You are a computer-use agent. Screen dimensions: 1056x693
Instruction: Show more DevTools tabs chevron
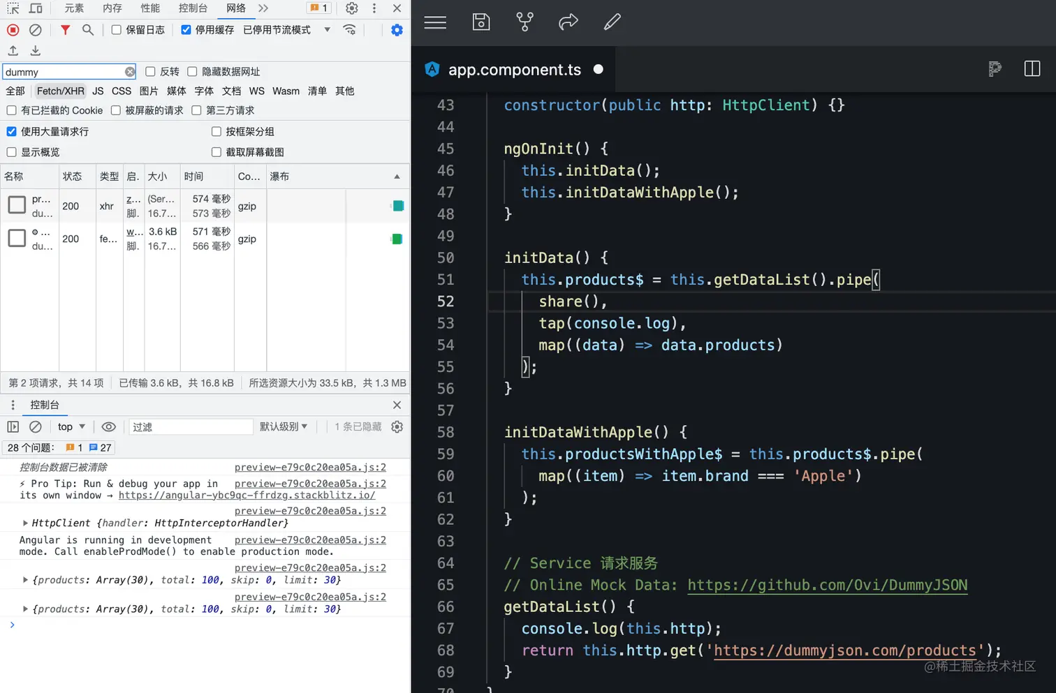(x=263, y=8)
